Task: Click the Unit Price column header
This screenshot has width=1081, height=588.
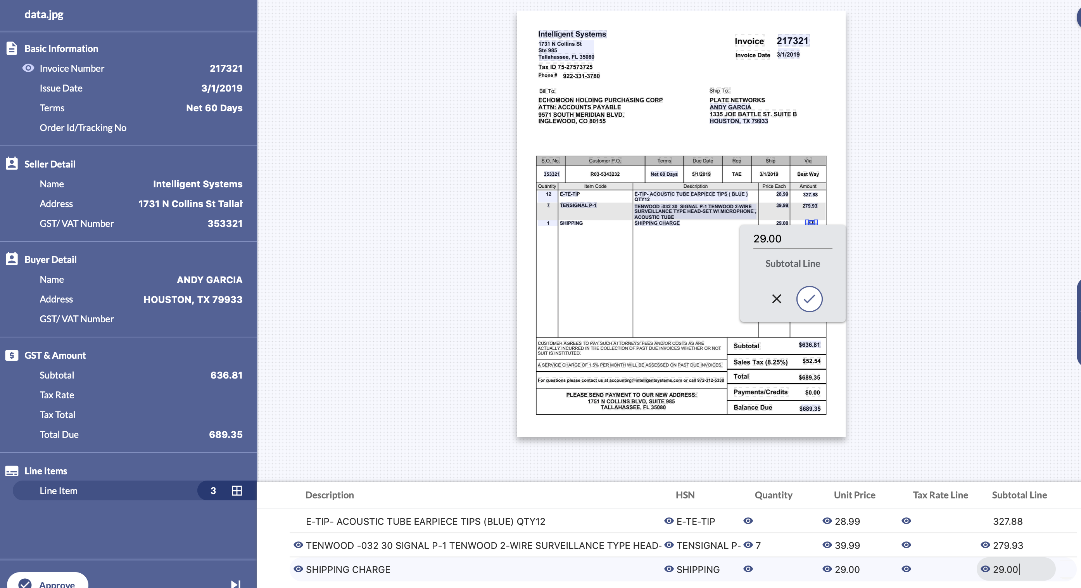Action: [855, 495]
